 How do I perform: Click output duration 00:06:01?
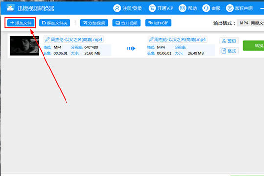click(164, 53)
